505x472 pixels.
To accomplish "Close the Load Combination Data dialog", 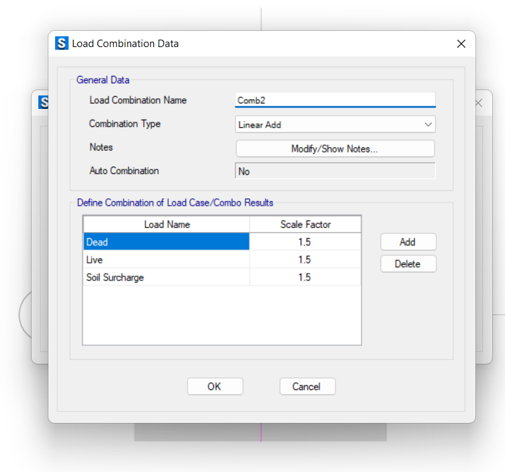I will 461,44.
